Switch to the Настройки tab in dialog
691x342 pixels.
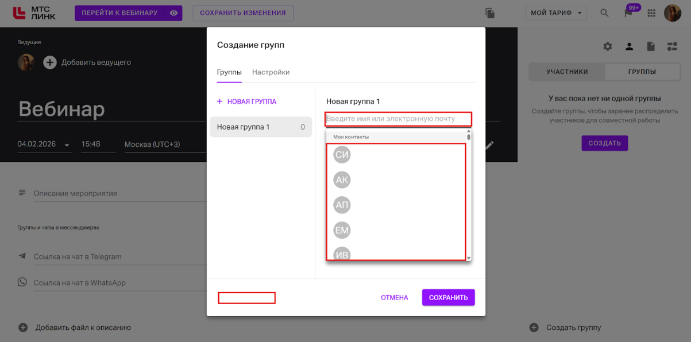pos(271,72)
